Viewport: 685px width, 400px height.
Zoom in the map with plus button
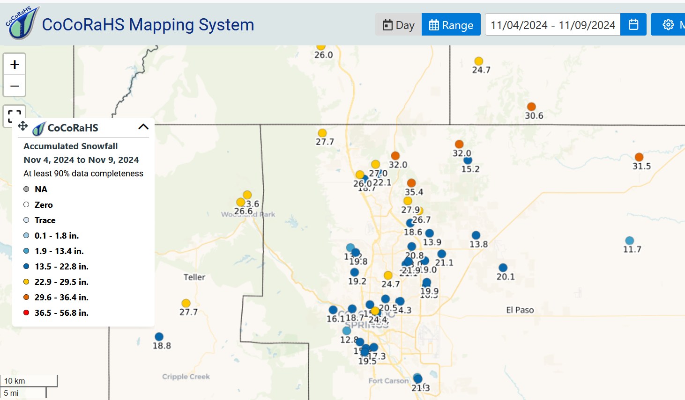[x=15, y=65]
